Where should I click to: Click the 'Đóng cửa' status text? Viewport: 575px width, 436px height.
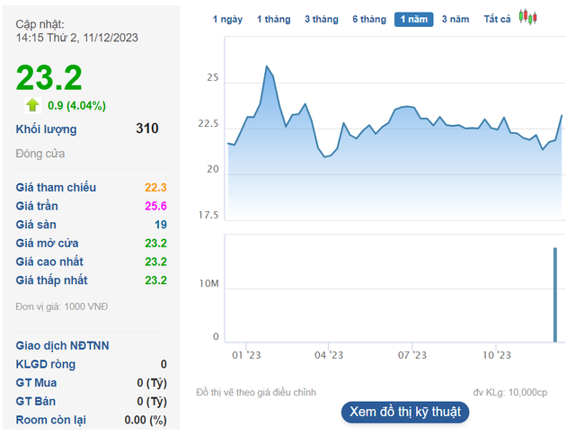(40, 154)
